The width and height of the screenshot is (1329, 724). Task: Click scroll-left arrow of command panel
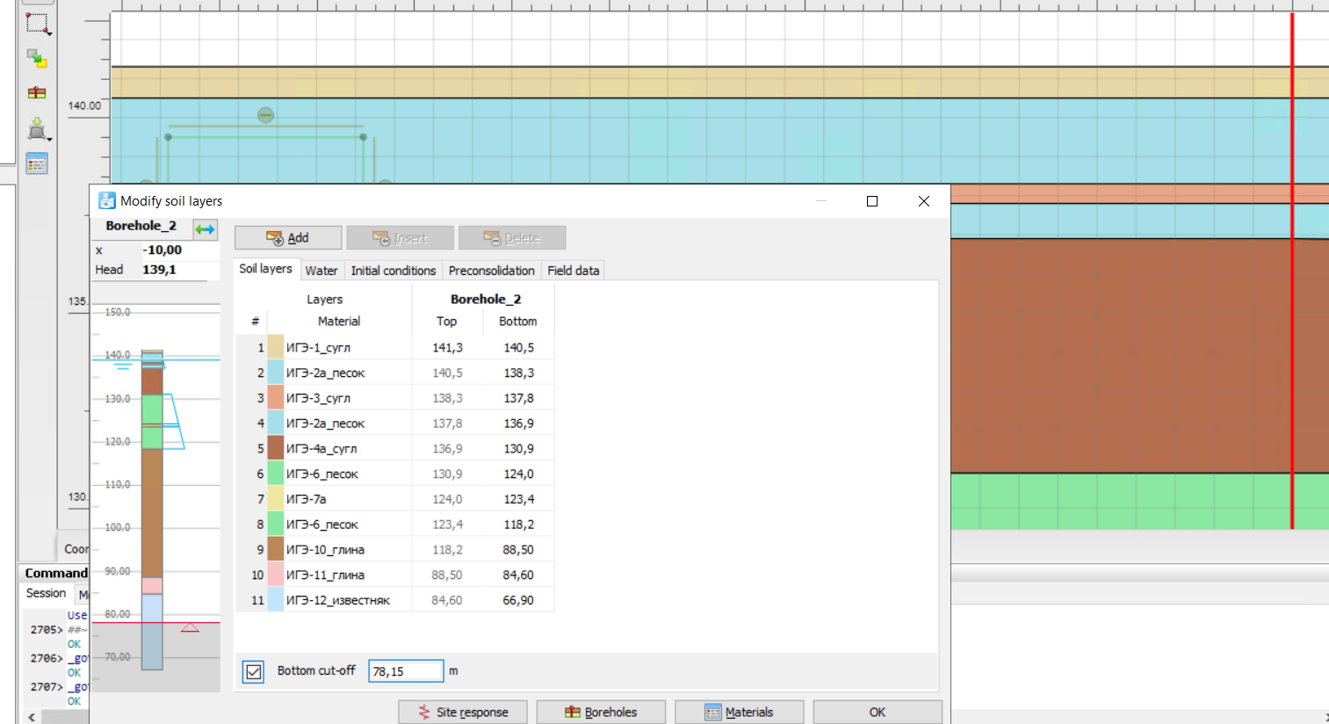tap(32, 717)
